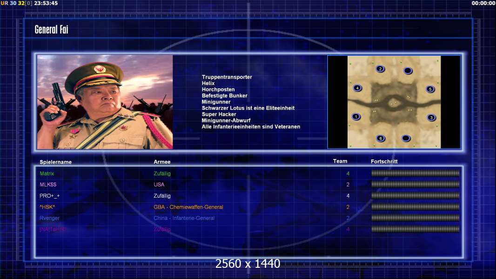Click start position 5 on the map
Screen dimensions: 496x279
(x=430, y=89)
